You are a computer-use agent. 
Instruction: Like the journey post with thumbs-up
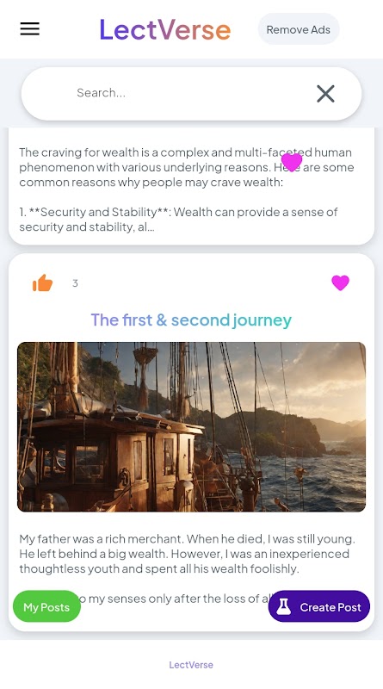pyautogui.click(x=43, y=283)
